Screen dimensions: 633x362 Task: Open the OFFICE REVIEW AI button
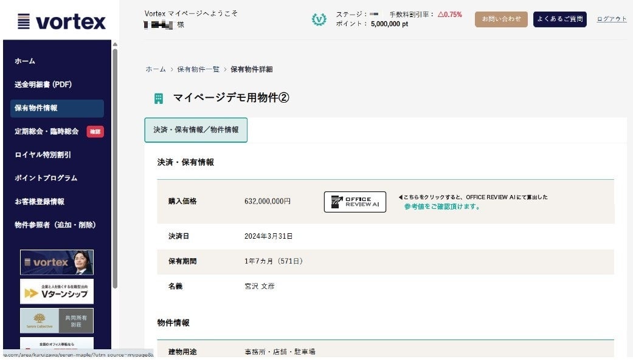pos(355,202)
